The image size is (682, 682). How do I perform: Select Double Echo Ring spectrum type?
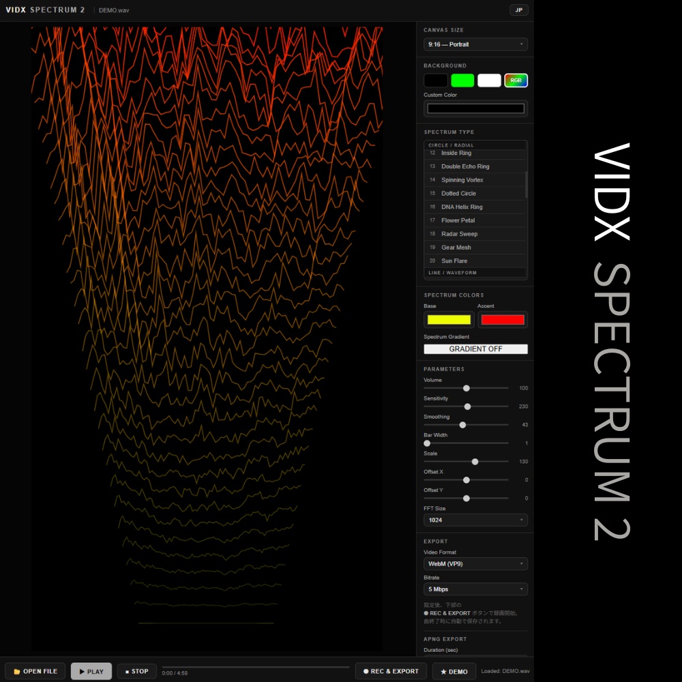click(475, 166)
